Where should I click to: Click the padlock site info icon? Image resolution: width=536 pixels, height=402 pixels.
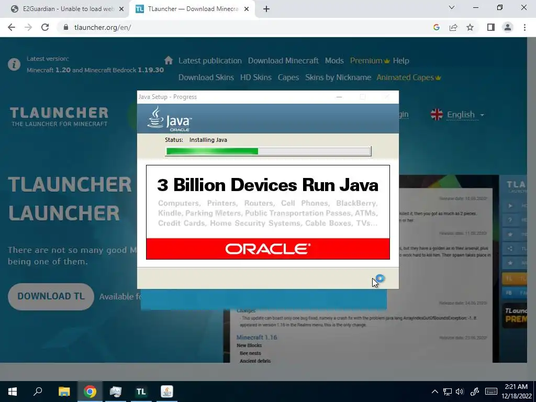pyautogui.click(x=66, y=27)
